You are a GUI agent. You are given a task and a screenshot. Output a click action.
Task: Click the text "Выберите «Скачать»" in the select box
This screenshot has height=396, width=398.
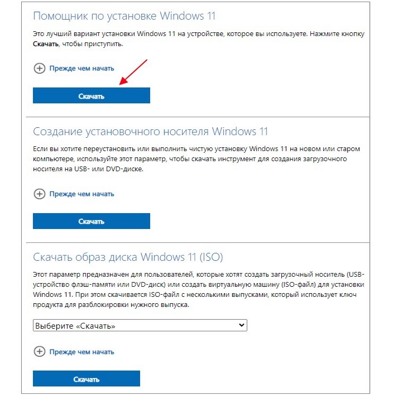coord(75,326)
